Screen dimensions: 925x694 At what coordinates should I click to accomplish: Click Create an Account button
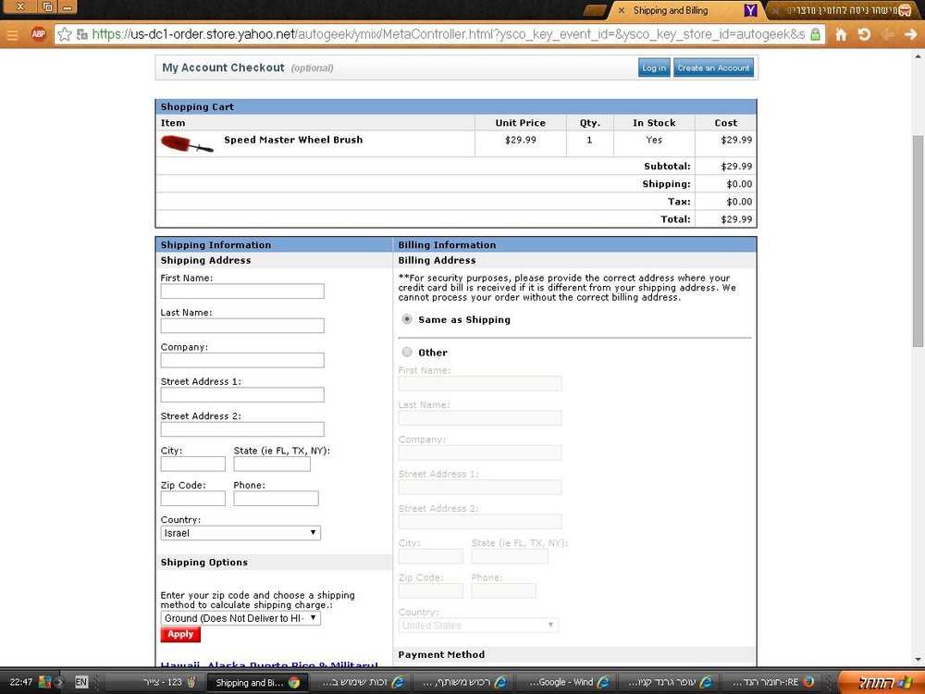(713, 68)
